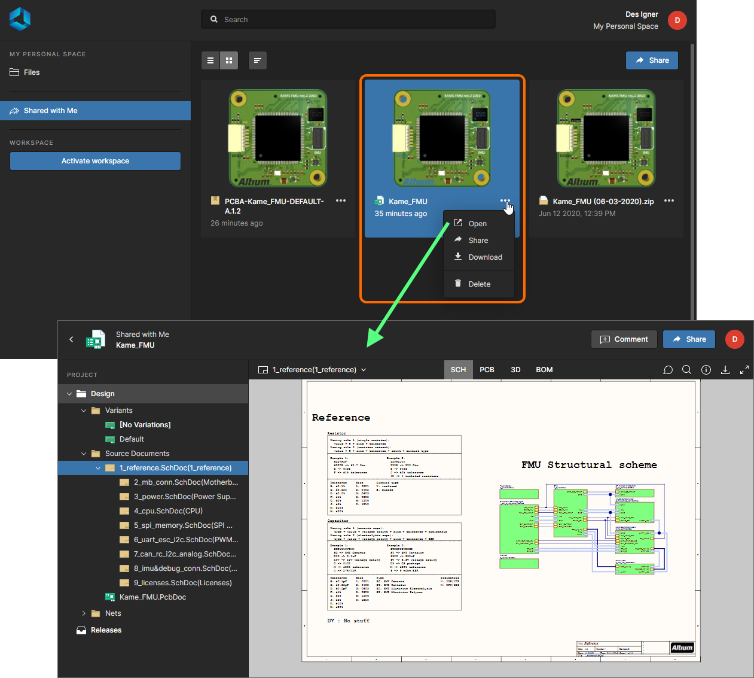754x678 pixels.
Task: Switch to the PCB tab
Action: click(487, 370)
